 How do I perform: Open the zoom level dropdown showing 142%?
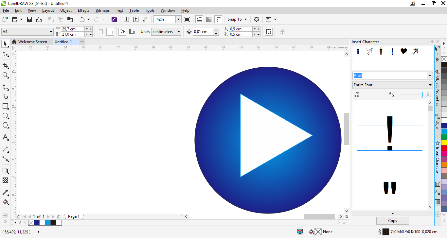179,19
